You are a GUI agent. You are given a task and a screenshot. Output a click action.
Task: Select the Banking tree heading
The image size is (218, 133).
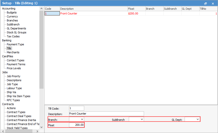pos(7,40)
